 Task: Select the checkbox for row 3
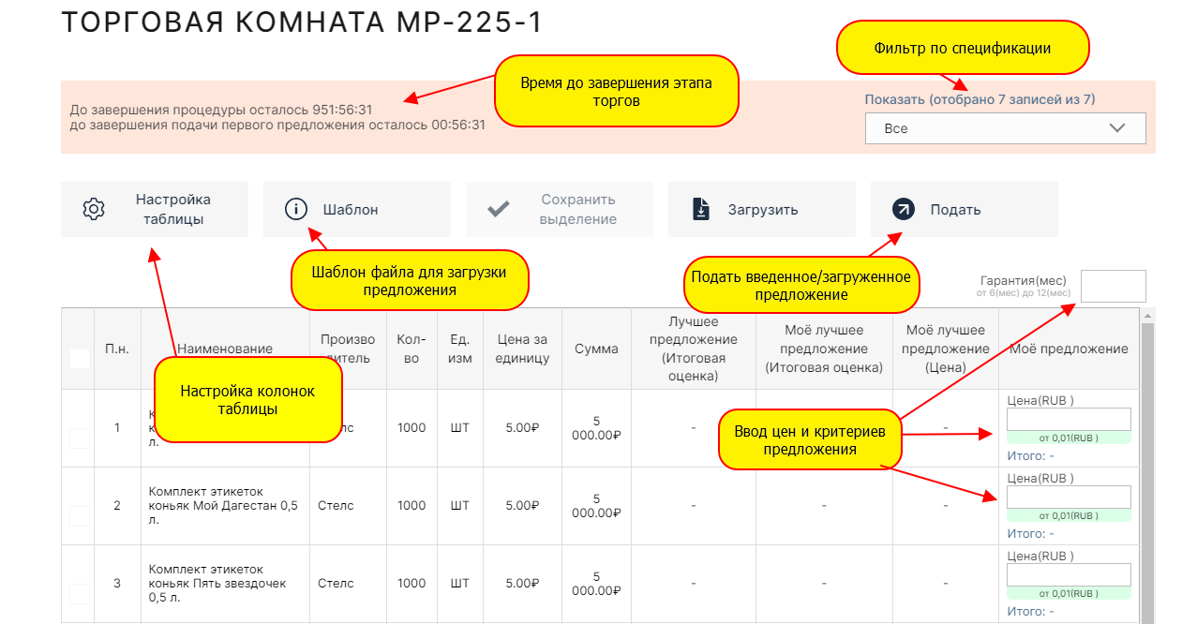click(80, 593)
